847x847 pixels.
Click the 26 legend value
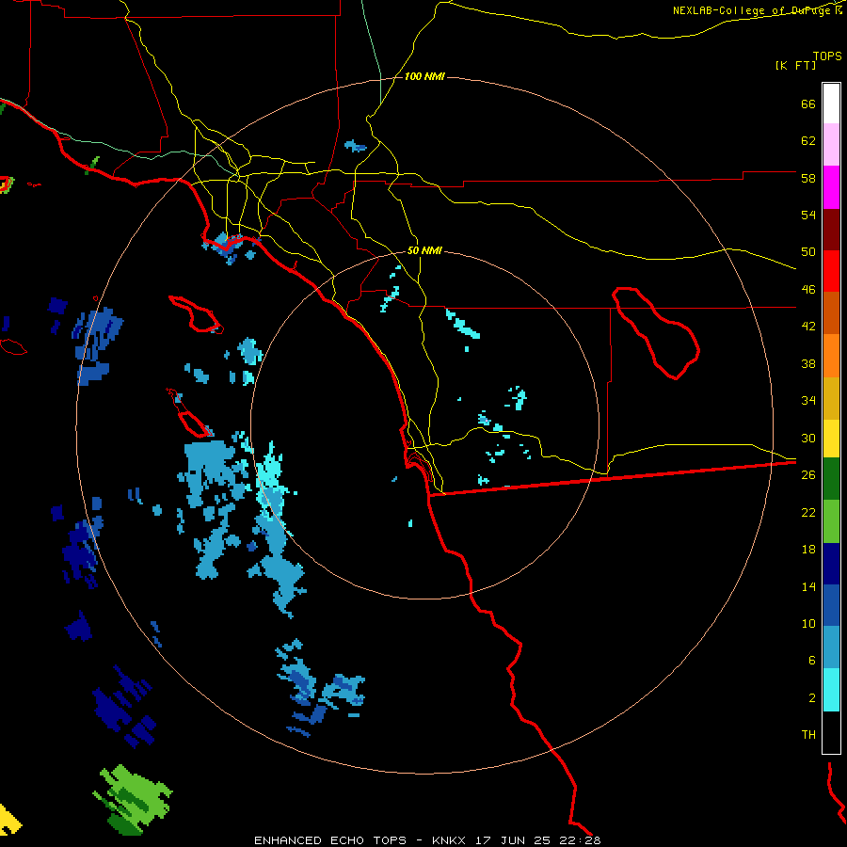(x=808, y=475)
